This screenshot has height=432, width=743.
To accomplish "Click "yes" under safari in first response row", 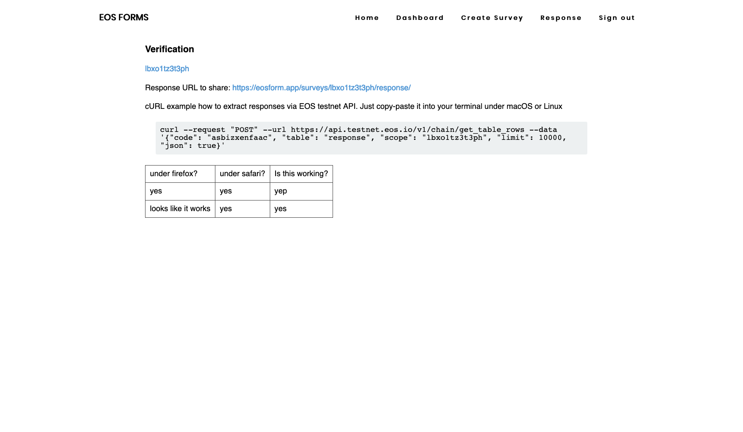I will (242, 191).
